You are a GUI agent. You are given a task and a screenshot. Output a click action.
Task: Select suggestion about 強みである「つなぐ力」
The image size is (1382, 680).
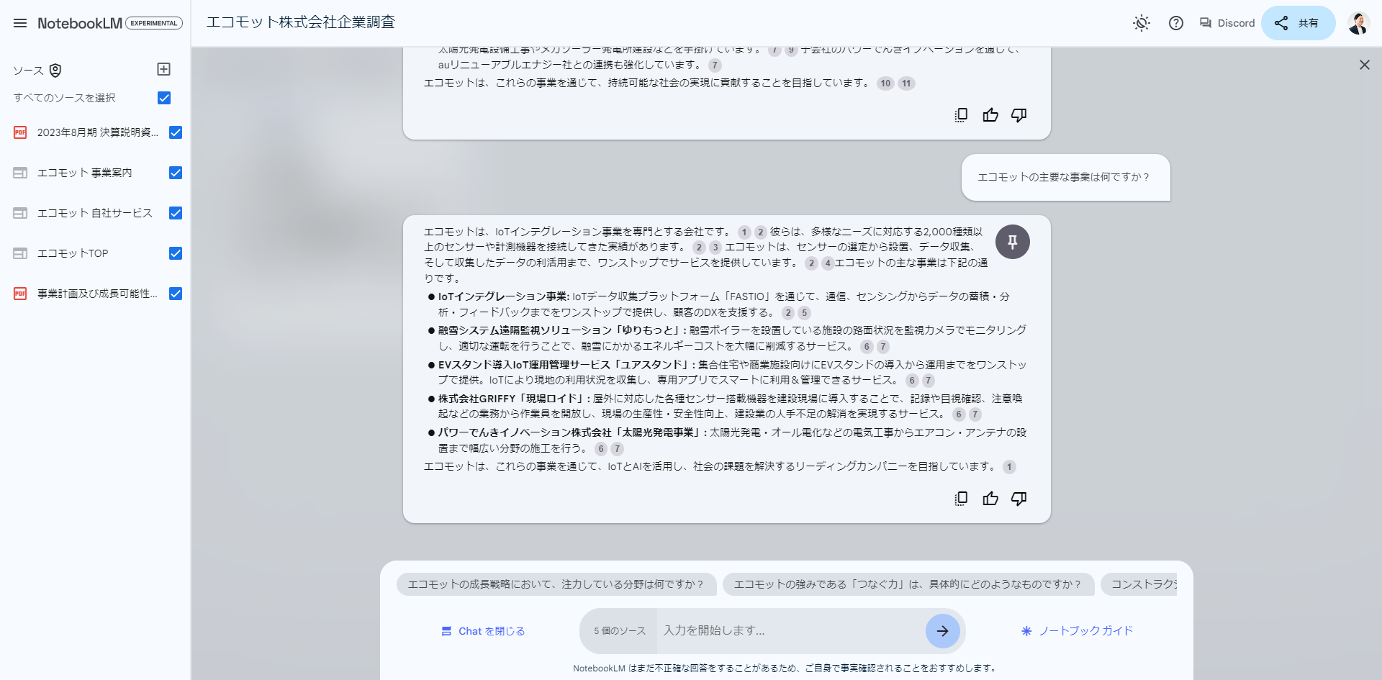tap(908, 584)
